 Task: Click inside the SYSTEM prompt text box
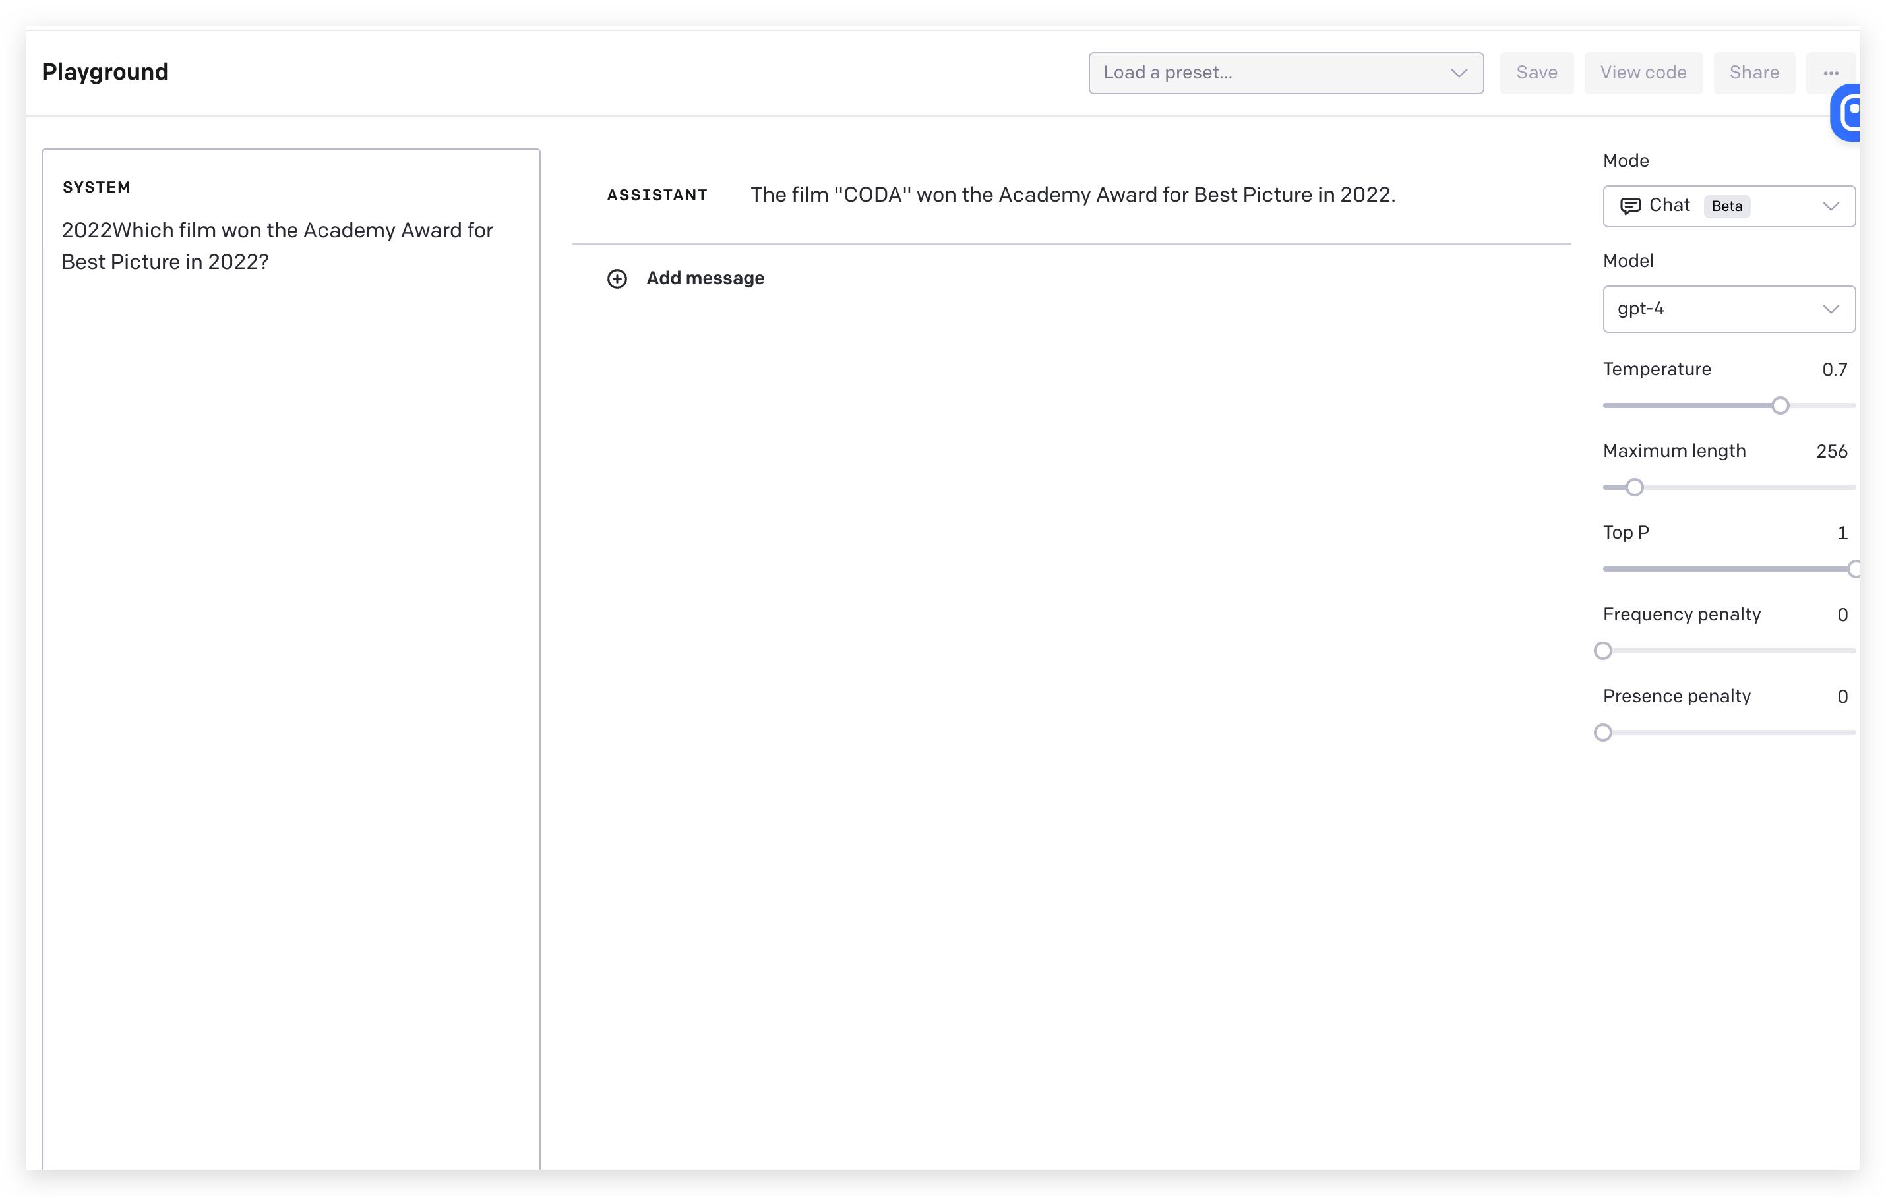pos(289,626)
